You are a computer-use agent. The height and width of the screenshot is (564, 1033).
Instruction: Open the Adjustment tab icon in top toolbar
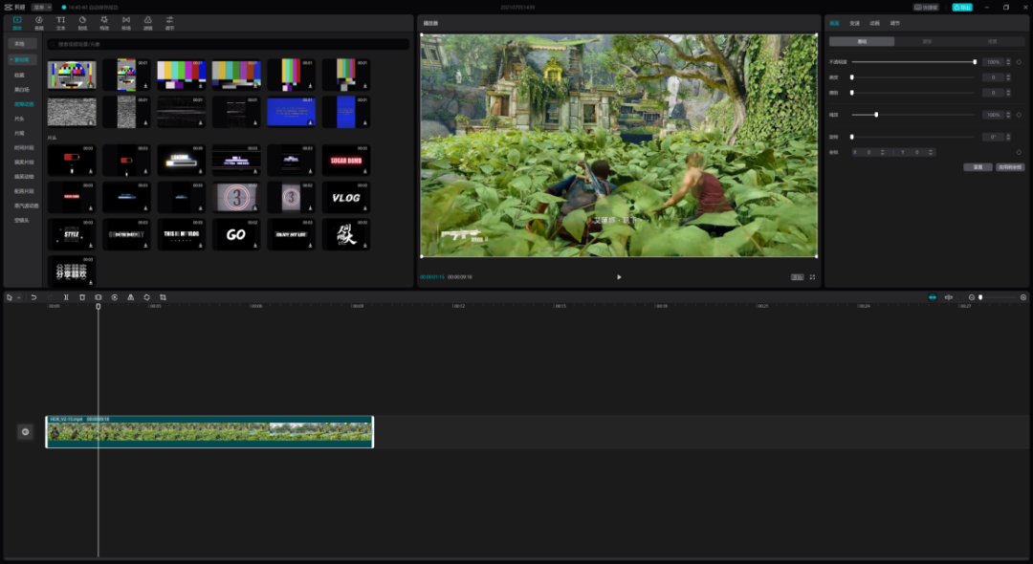pos(169,23)
